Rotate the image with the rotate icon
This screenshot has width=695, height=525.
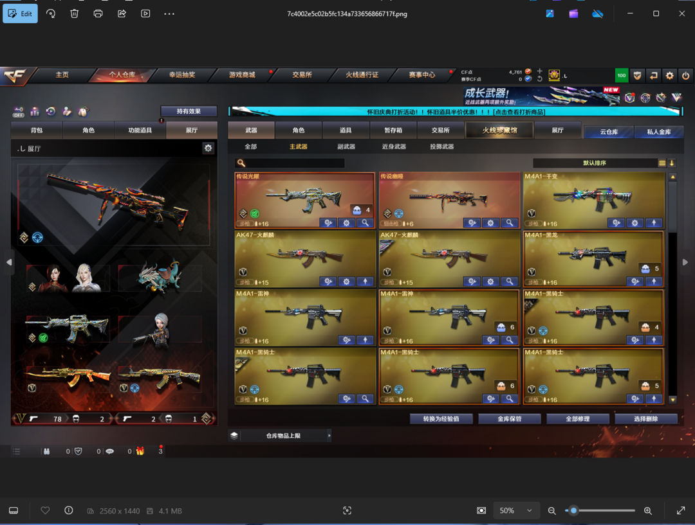(51, 13)
